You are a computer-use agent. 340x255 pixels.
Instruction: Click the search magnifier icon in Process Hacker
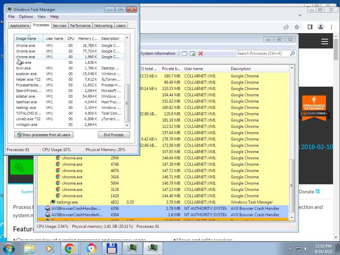coord(293,53)
